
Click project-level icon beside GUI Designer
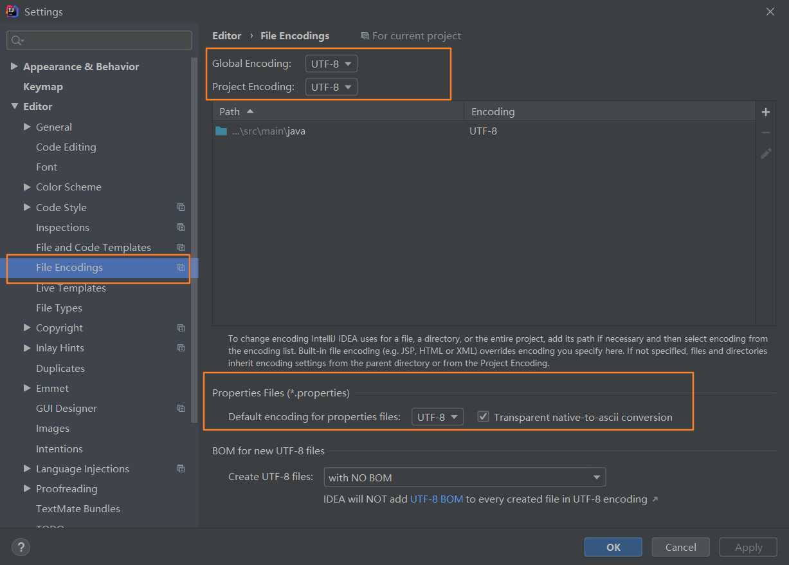(x=181, y=408)
